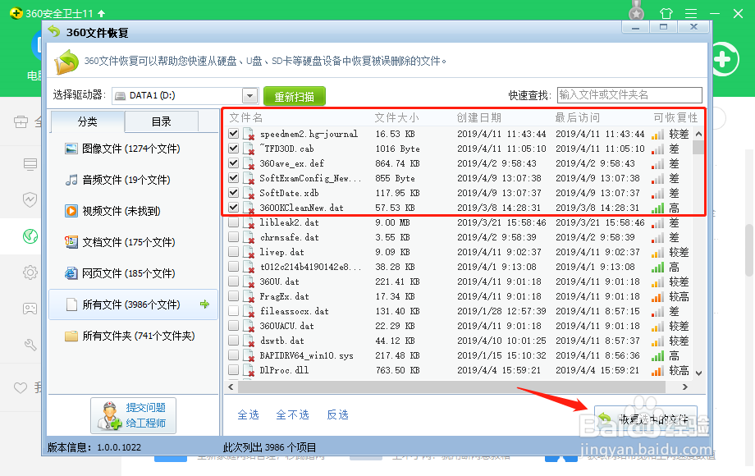
Task: Click the green plus circle in main window
Action: 723,60
